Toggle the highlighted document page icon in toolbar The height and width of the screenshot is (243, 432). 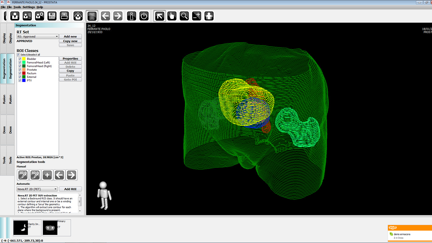[x=92, y=16]
